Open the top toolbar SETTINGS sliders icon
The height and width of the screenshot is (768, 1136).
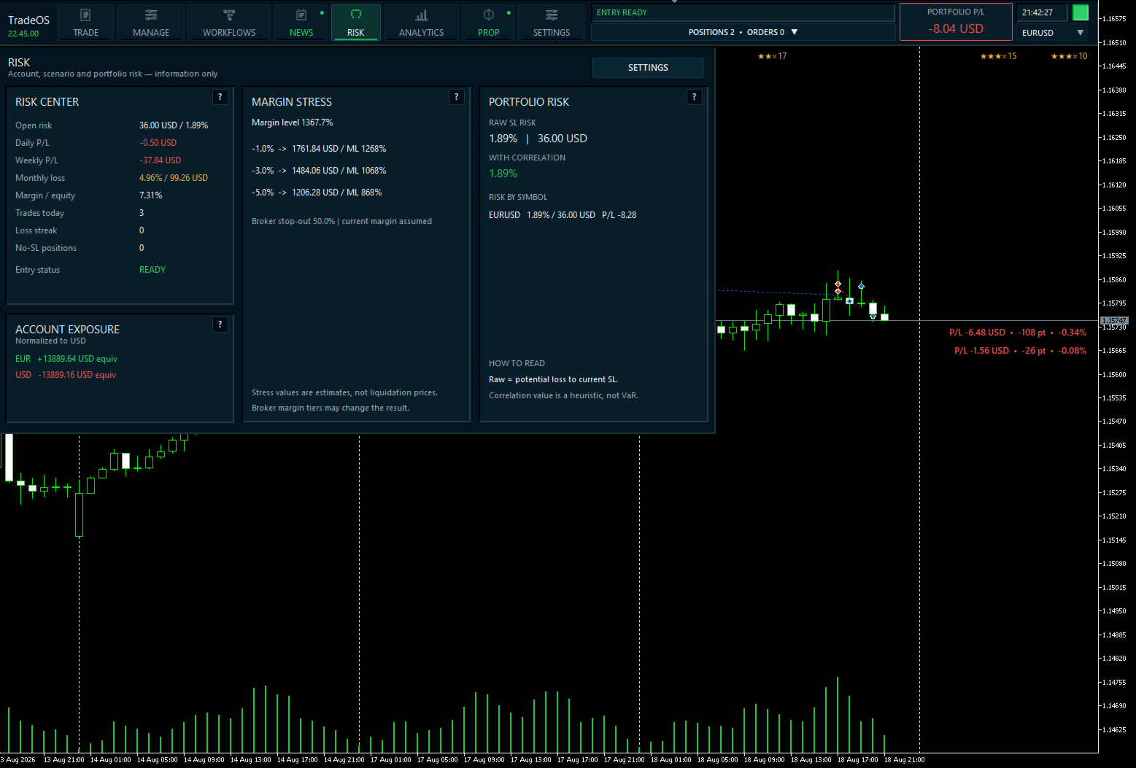tap(552, 15)
